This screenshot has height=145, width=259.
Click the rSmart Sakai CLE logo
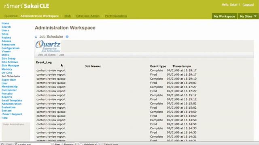point(27,6)
